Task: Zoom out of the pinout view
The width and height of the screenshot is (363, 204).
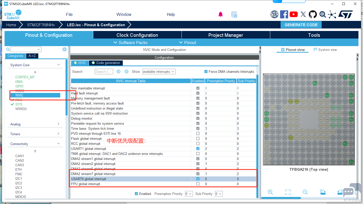Action: coord(305,192)
